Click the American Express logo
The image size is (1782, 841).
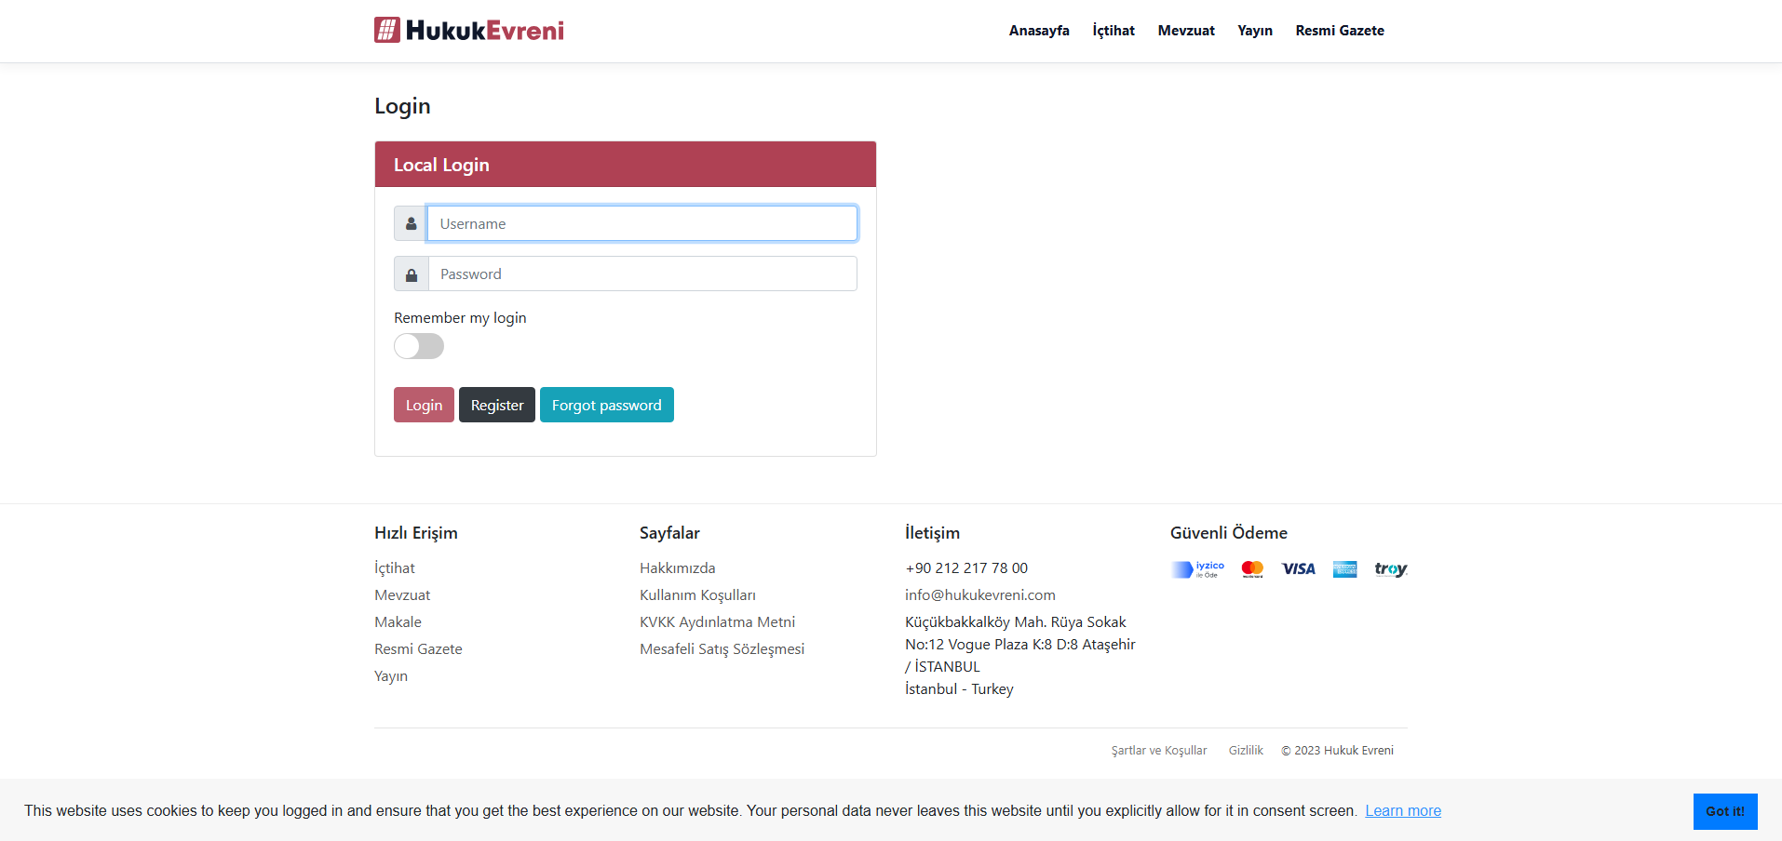click(x=1344, y=569)
